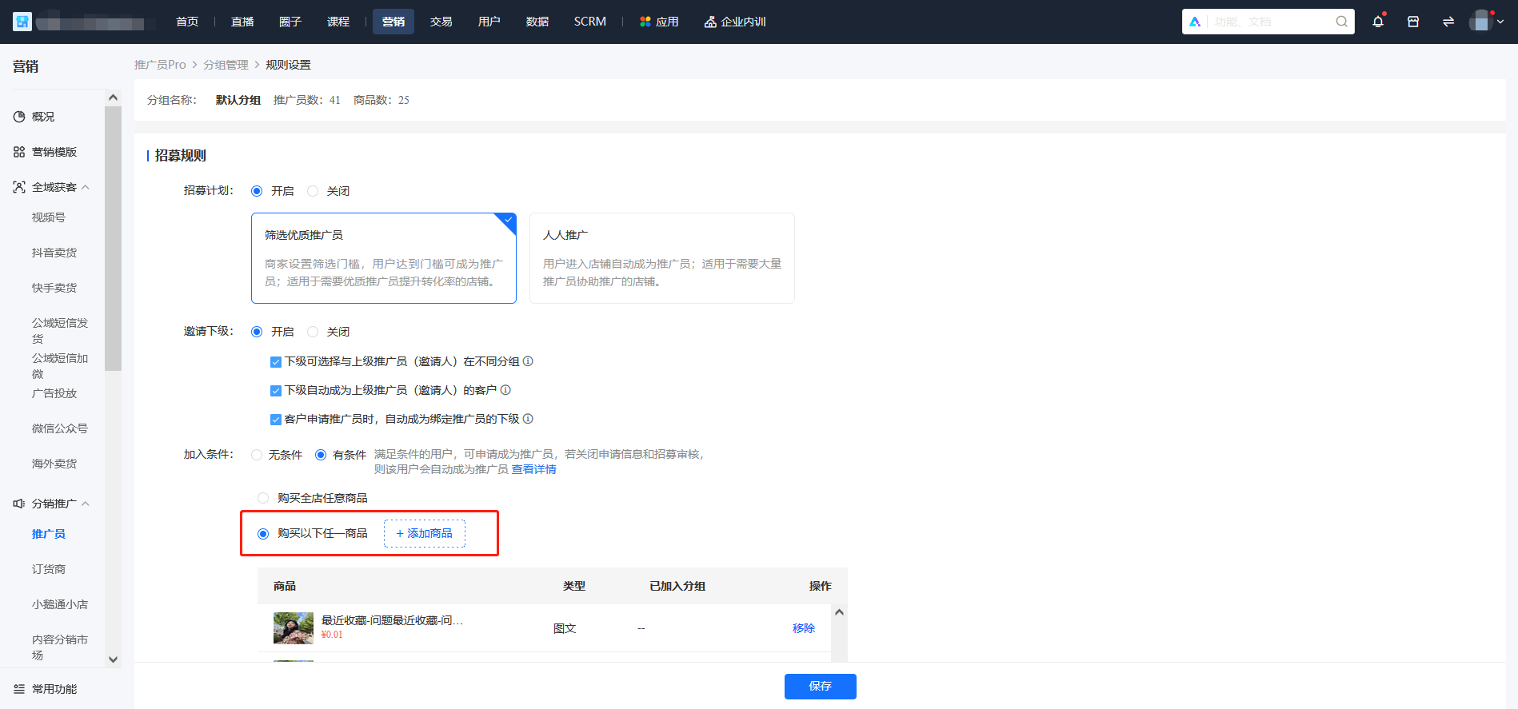Click the 概况 pie chart icon
Screen dimensions: 1518x709
pyautogui.click(x=19, y=117)
